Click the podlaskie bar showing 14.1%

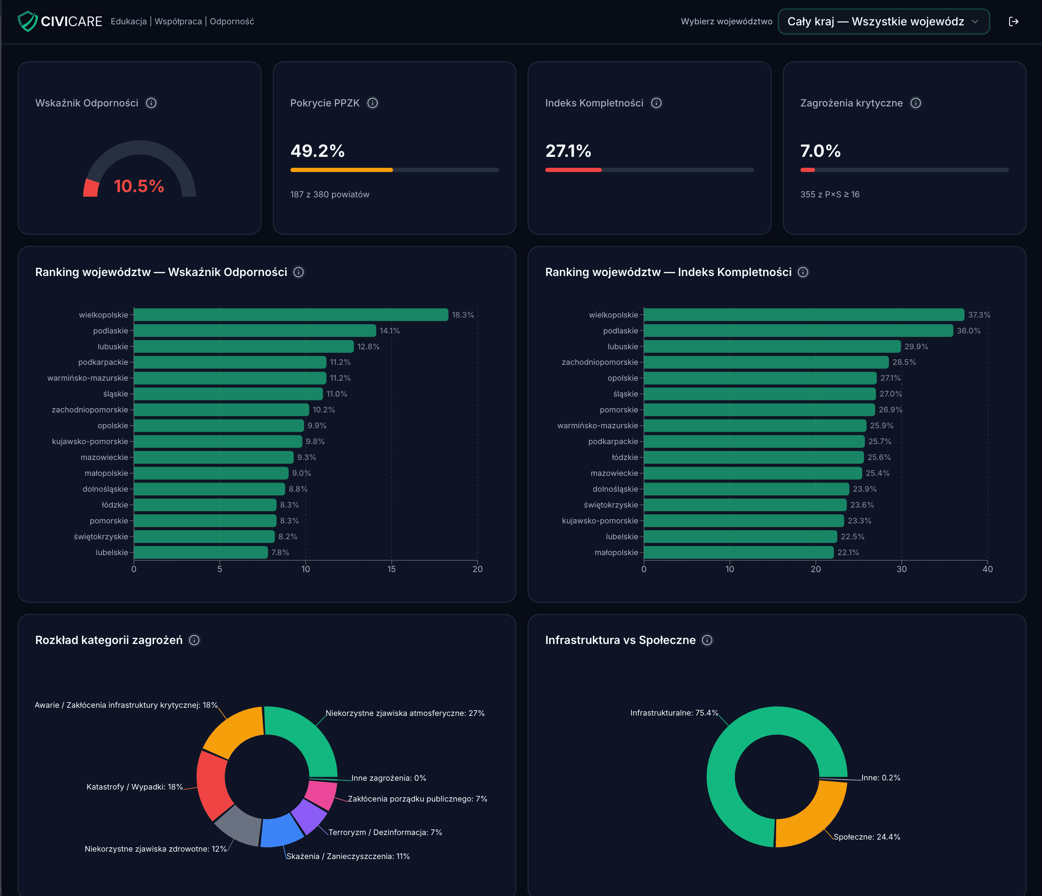[x=255, y=330]
